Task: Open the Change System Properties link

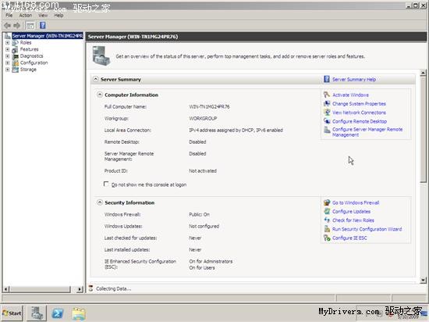Action: (x=359, y=104)
